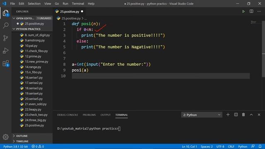Image resolution: width=265 pixels, height=149 pixels.
Task: Expand the Timeline section
Action: click(22, 141)
